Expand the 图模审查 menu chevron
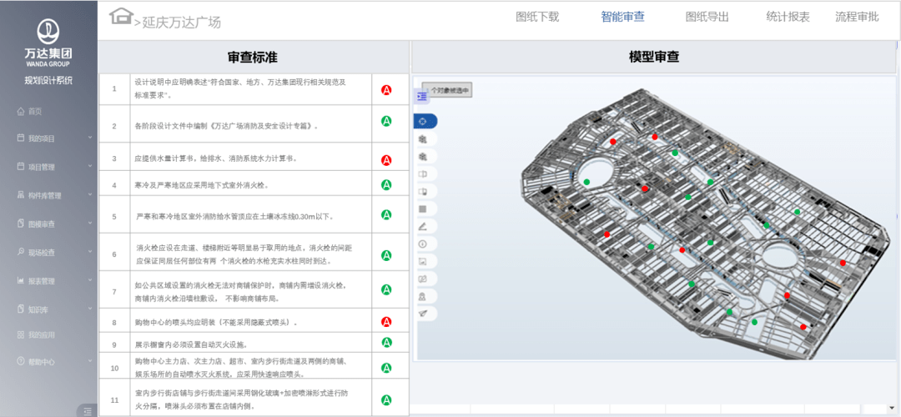 tap(90, 223)
